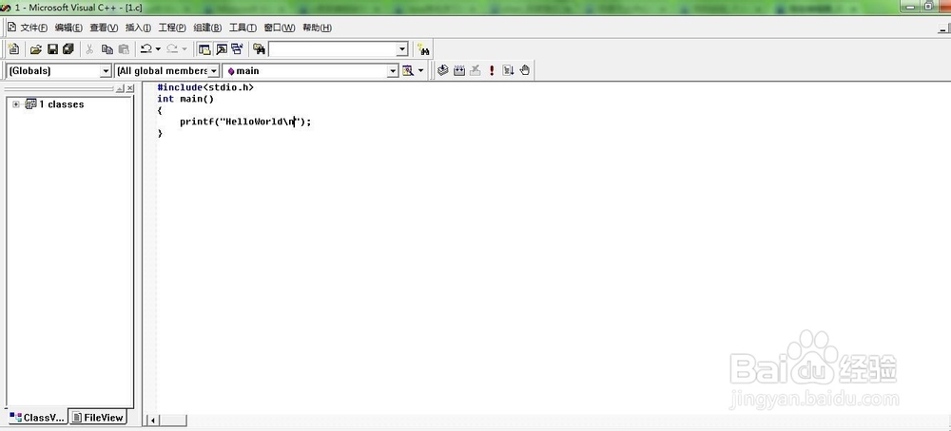Start debugging with the Go icon
Screen dimensions: 951x431
tap(508, 71)
